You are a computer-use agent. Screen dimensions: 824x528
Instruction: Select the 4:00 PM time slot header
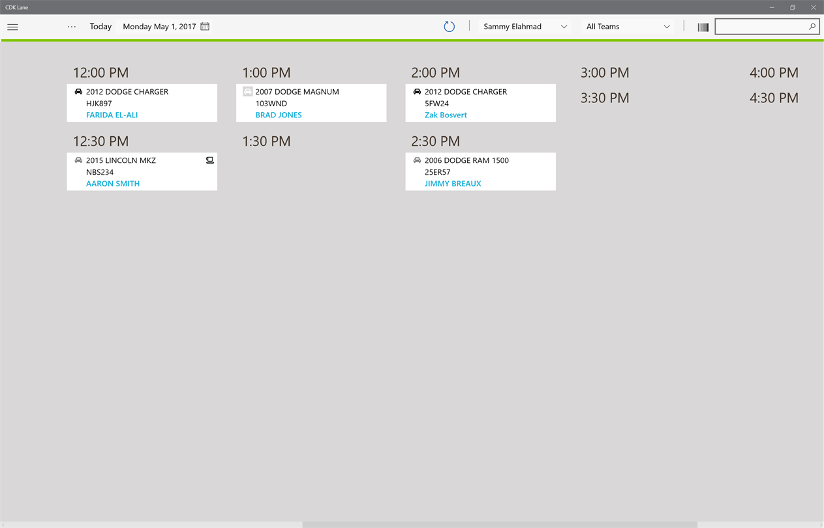click(774, 73)
